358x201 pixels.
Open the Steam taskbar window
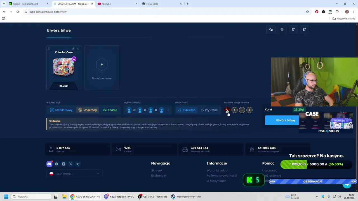point(186,197)
